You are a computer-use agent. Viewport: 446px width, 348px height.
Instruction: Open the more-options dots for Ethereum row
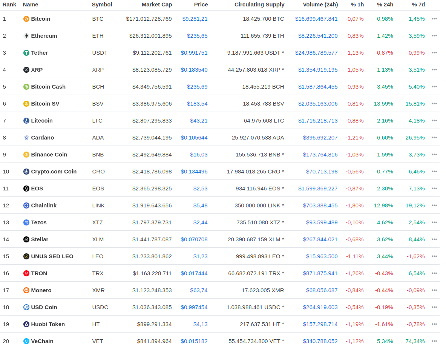(x=434, y=36)
